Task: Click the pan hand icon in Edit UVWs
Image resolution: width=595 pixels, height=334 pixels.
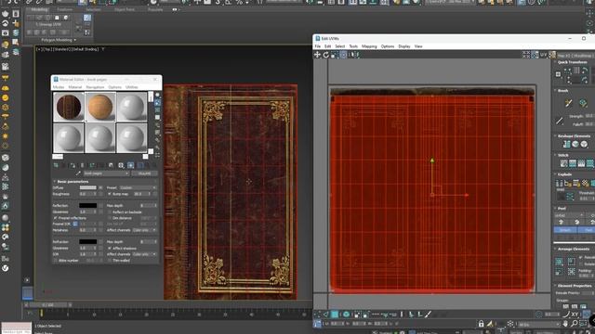Action: (566, 324)
